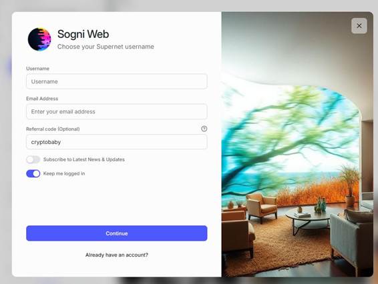Click the Keep me logged in label text
This screenshot has width=378, height=284.
64,173
